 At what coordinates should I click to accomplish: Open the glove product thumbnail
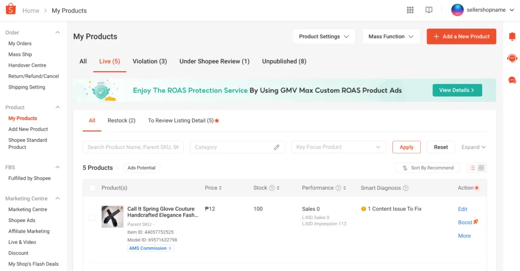click(x=112, y=217)
